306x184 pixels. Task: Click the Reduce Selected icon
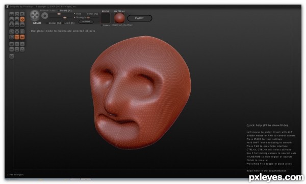(17, 32)
